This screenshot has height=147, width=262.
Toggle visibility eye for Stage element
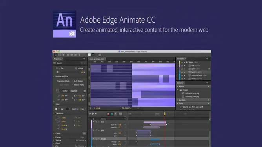point(182,63)
